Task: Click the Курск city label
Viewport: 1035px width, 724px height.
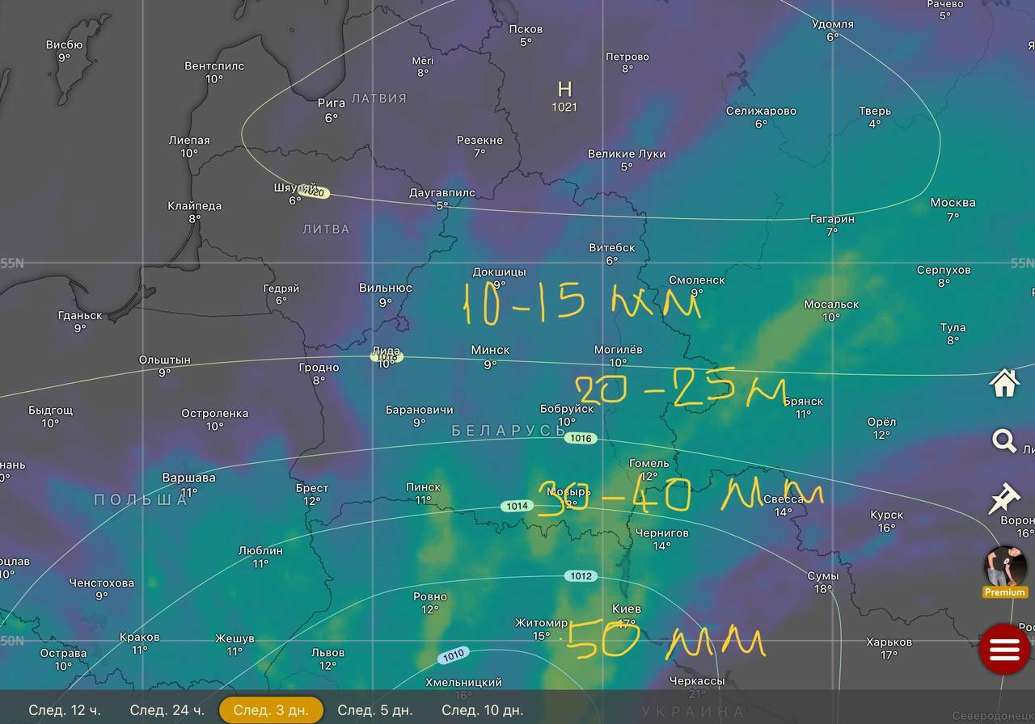Action: point(887,515)
